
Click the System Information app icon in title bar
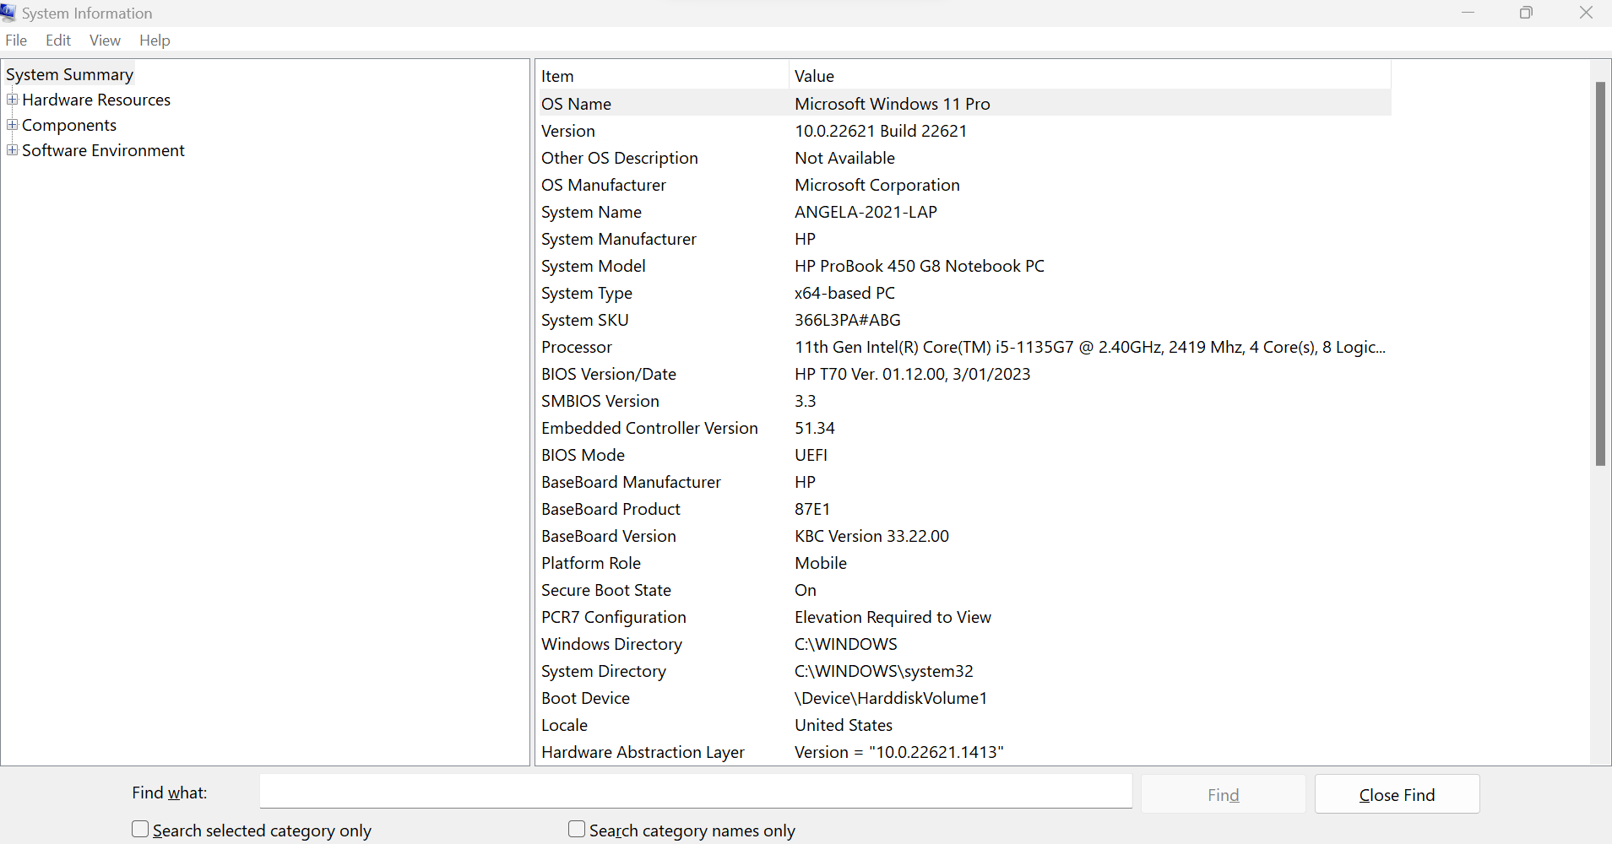coord(8,13)
